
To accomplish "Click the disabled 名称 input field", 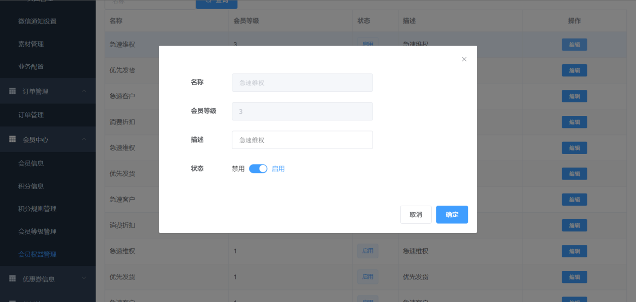I will point(302,83).
